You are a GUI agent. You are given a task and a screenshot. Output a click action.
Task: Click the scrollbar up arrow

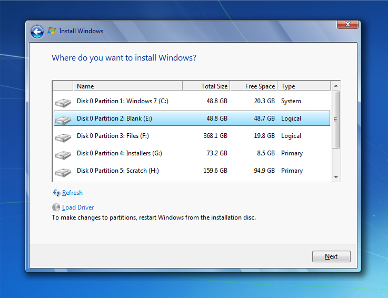tap(336, 86)
